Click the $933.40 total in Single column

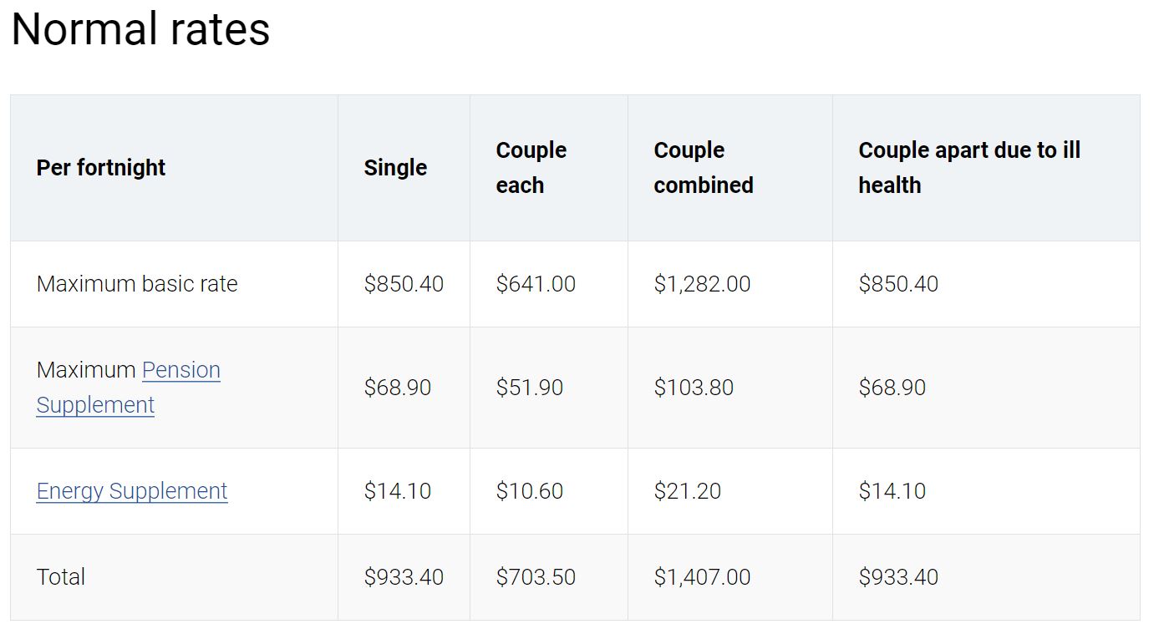404,577
